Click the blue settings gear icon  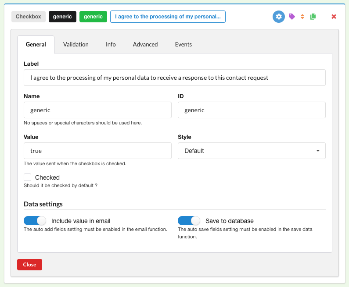279,17
